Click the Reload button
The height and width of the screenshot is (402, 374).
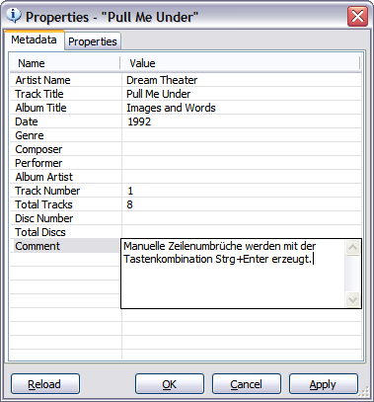[45, 384]
